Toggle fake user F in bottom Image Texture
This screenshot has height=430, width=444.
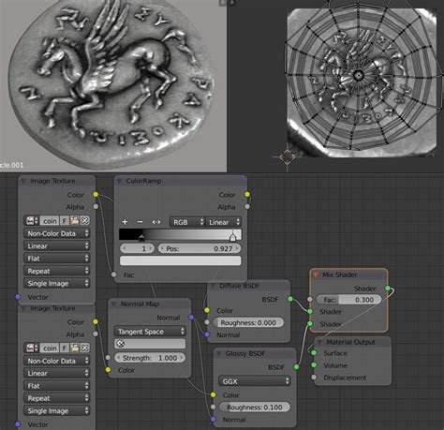pyautogui.click(x=65, y=348)
